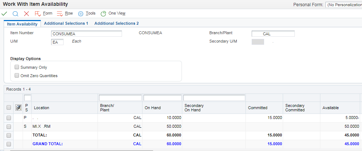Open One View pie chart icon

coord(103,13)
